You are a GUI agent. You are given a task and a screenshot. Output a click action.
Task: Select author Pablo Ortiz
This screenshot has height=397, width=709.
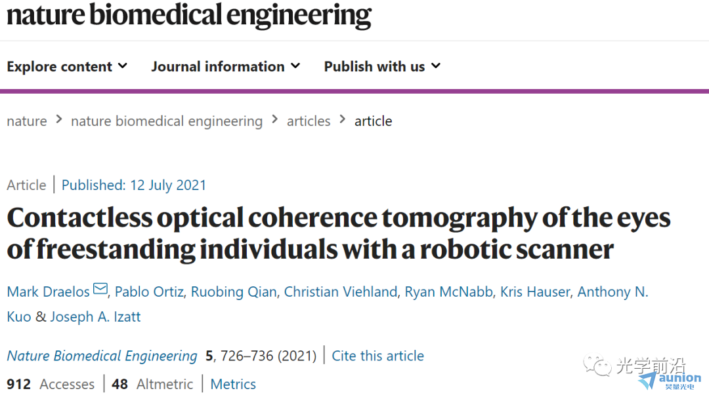click(149, 292)
